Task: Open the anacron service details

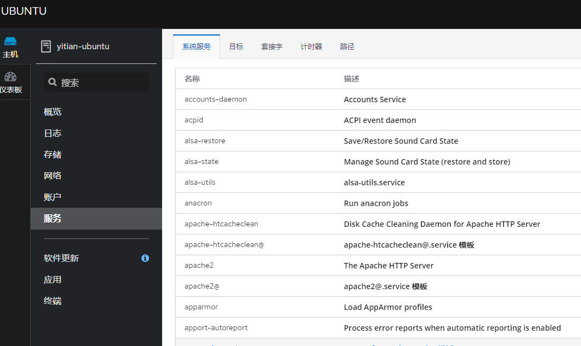Action: [198, 203]
